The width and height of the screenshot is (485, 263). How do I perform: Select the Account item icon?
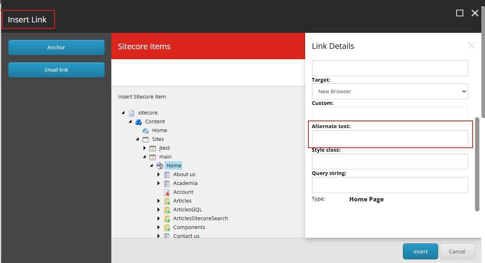point(167,192)
